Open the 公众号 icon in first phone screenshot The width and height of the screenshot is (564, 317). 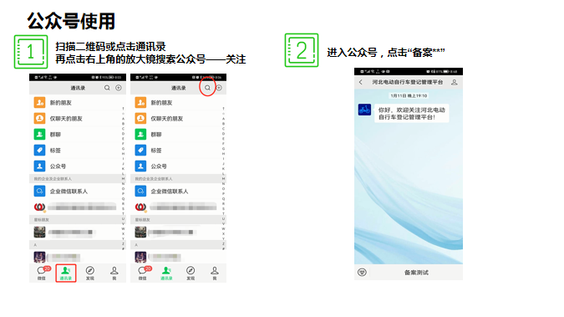tap(39, 166)
